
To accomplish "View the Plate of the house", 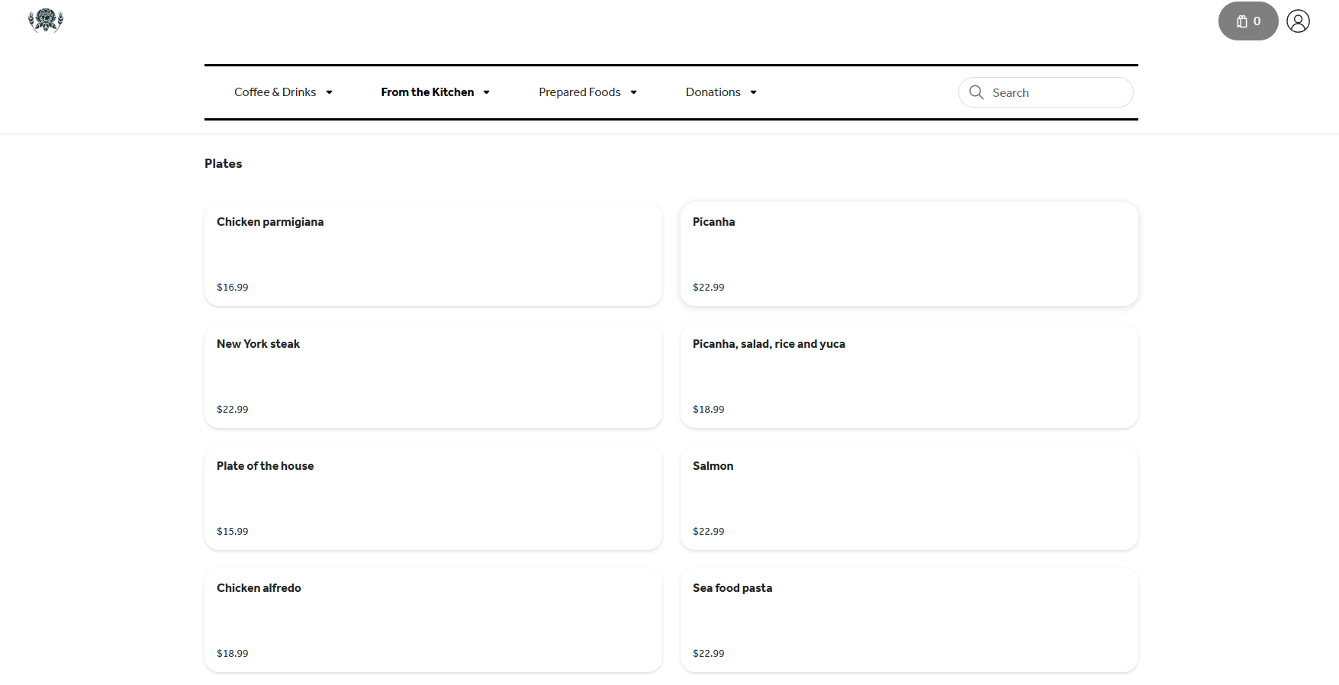I will 433,498.
